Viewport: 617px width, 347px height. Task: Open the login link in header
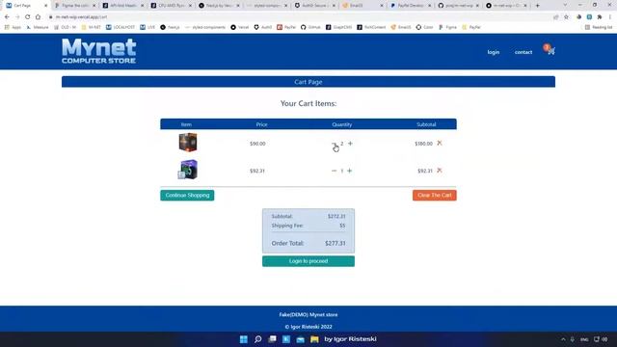(x=493, y=52)
